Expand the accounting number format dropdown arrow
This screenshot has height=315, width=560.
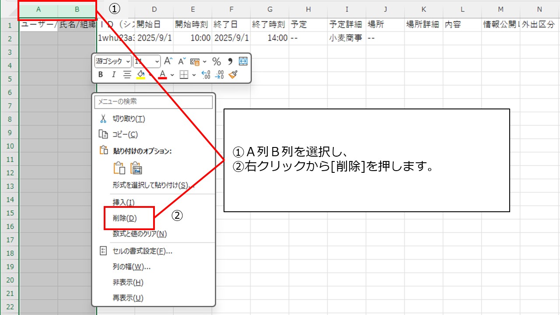coord(205,62)
